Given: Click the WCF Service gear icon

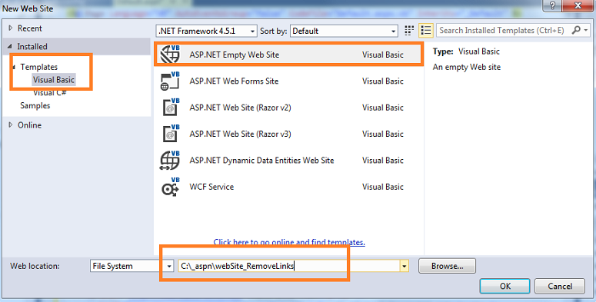Looking at the screenshot, I should (170, 187).
